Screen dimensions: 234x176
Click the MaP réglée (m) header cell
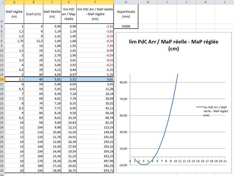(x=14, y=14)
